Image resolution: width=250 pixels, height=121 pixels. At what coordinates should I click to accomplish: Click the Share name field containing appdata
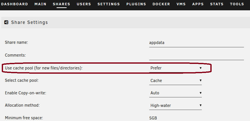tap(196, 43)
